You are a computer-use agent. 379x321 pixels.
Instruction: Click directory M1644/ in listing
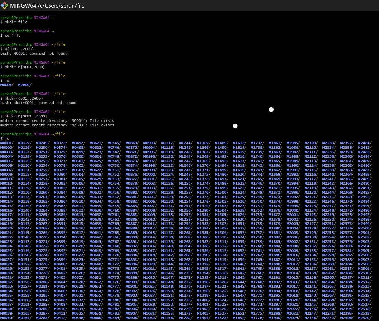point(239,282)
